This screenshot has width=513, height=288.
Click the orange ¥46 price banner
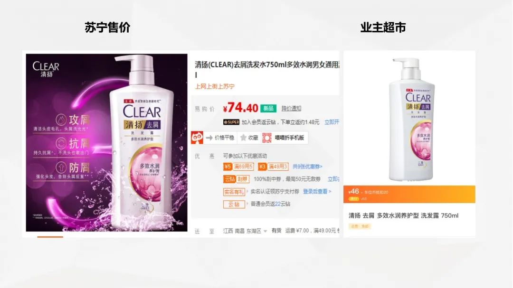pyautogui.click(x=409, y=194)
